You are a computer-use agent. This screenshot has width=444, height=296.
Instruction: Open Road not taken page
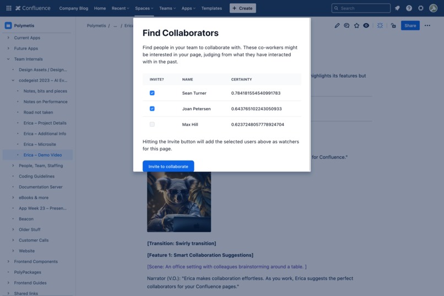coord(38,112)
